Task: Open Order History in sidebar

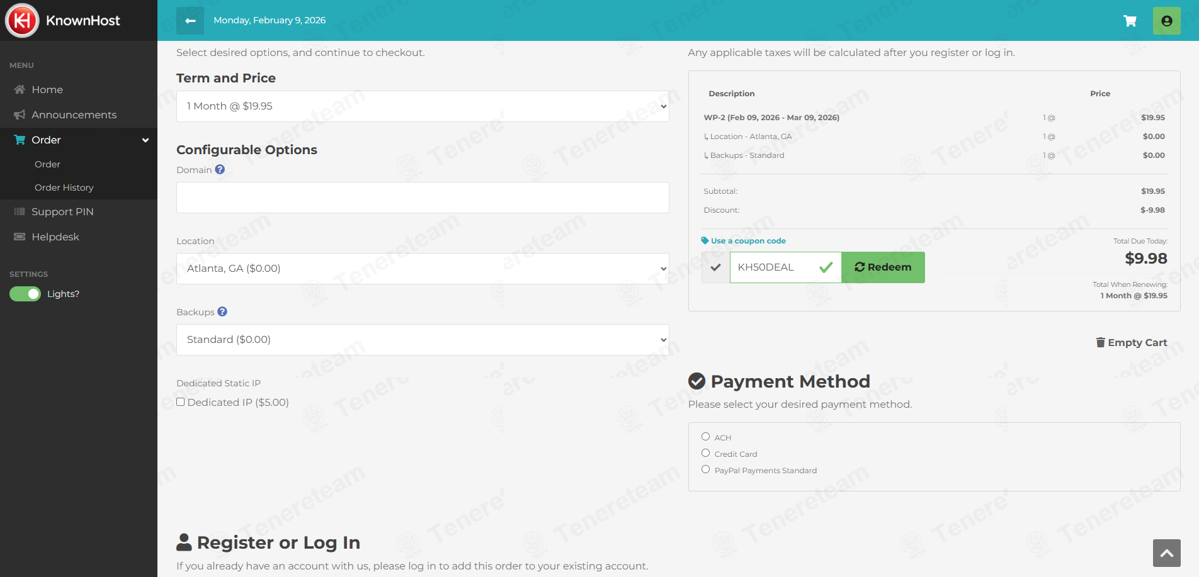Action: point(64,188)
